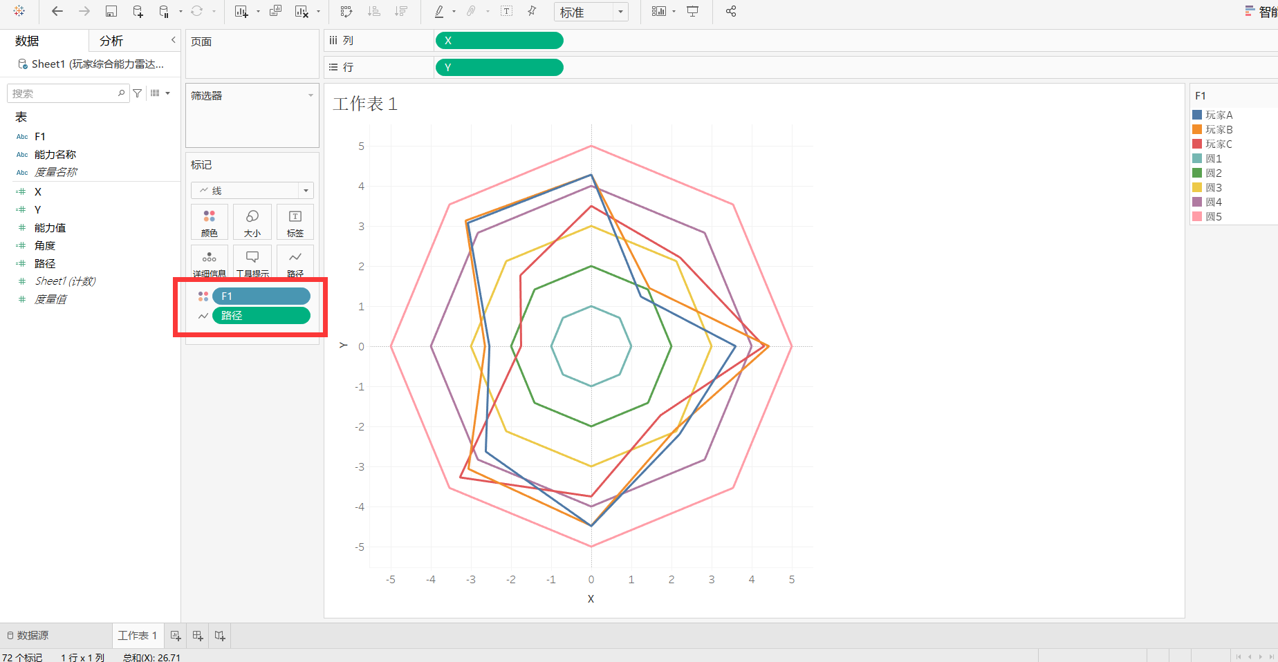The height and width of the screenshot is (662, 1278).
Task: Expand the show/hide cards dropdown arrow
Action: [x=674, y=12]
